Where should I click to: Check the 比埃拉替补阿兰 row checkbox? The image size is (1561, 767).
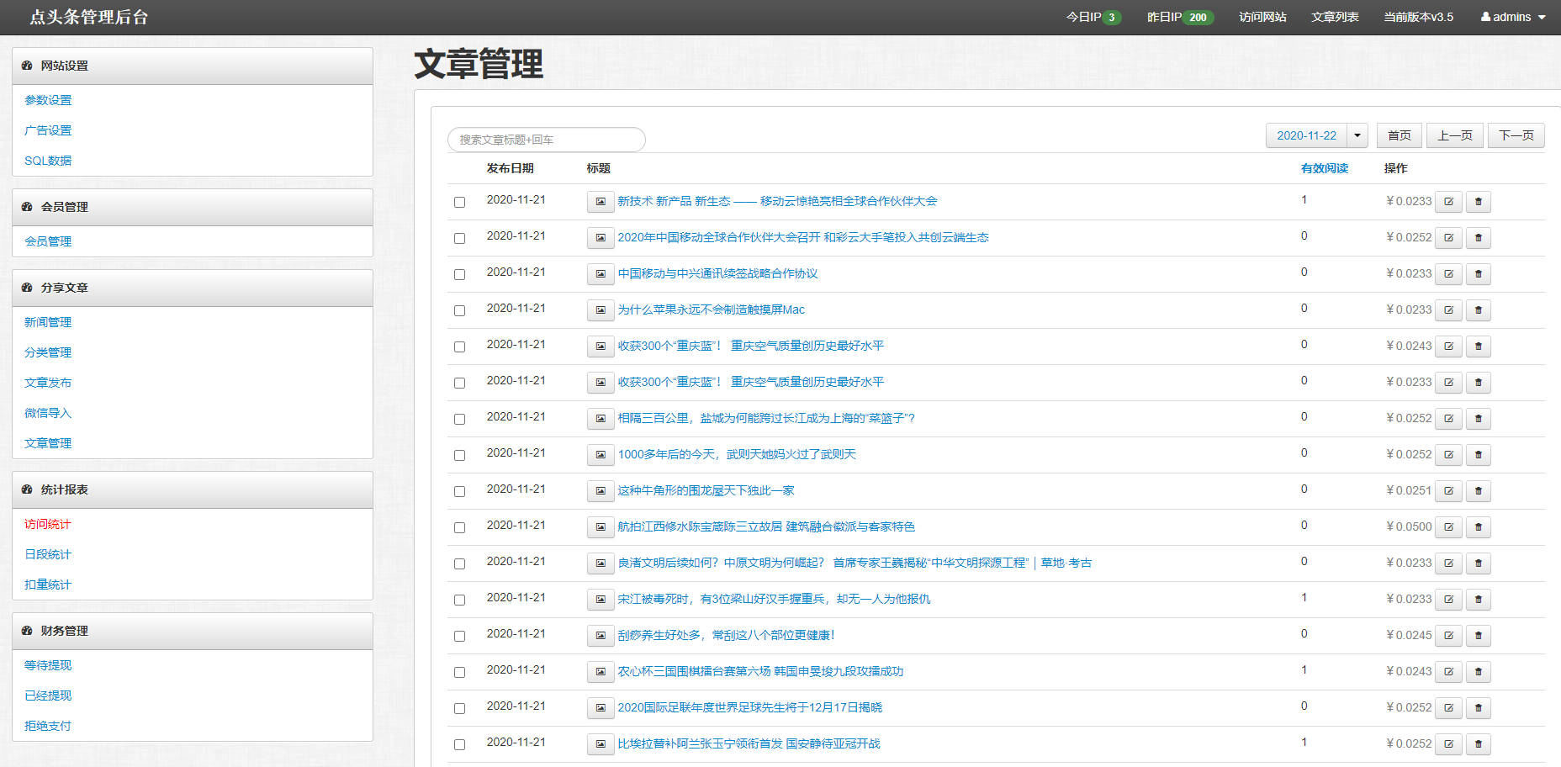tap(459, 744)
